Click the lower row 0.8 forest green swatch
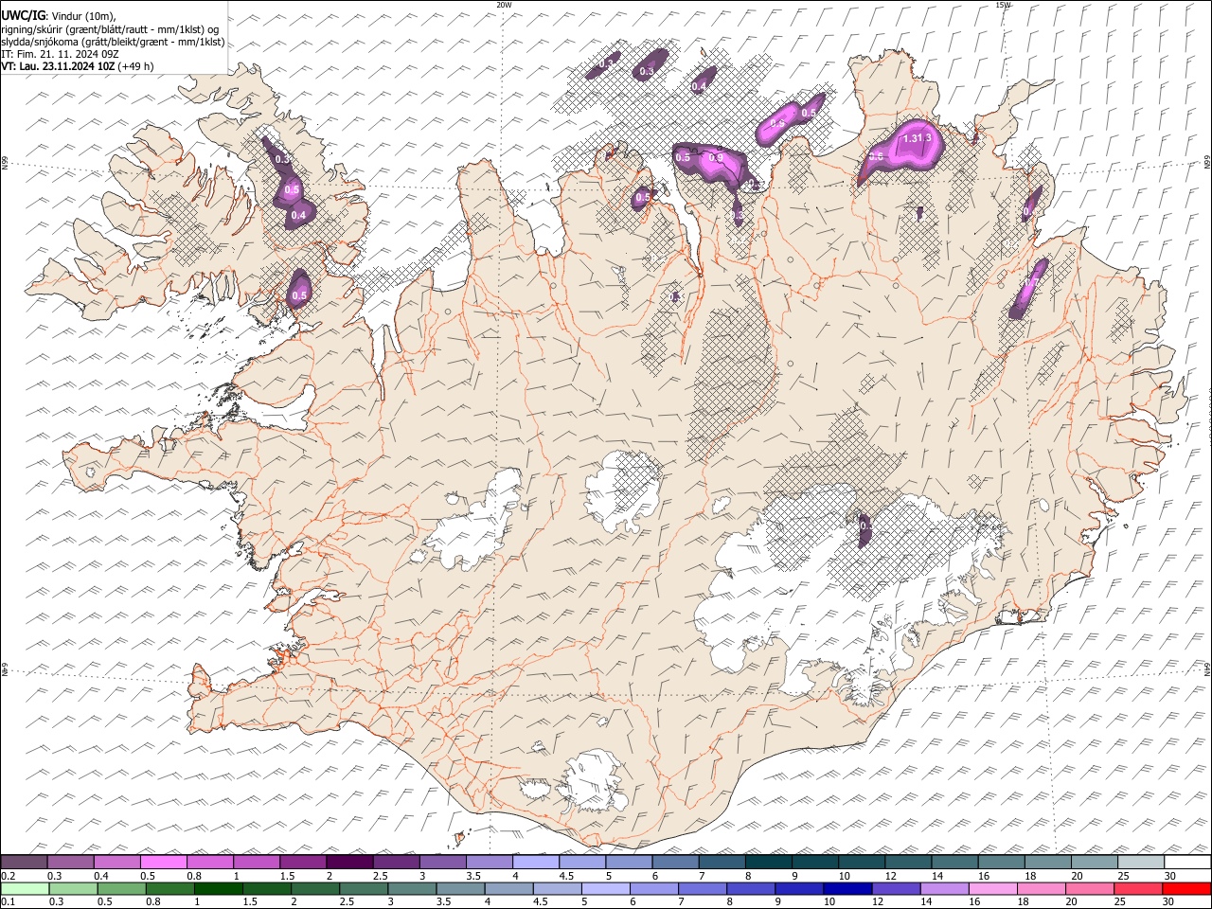This screenshot has width=1212, height=909. pos(169,889)
